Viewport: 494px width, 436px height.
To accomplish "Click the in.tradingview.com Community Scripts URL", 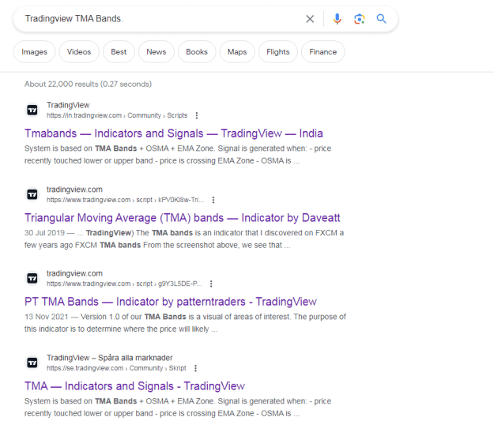I will (117, 115).
